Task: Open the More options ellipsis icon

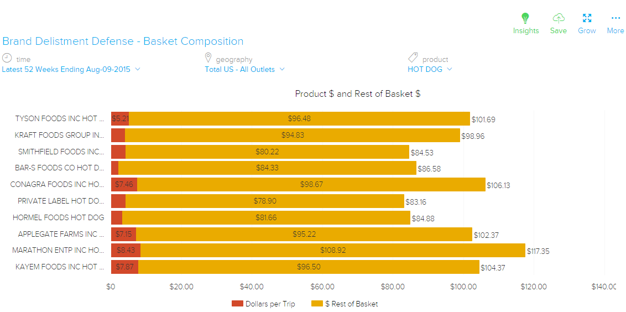Action: 615,18
